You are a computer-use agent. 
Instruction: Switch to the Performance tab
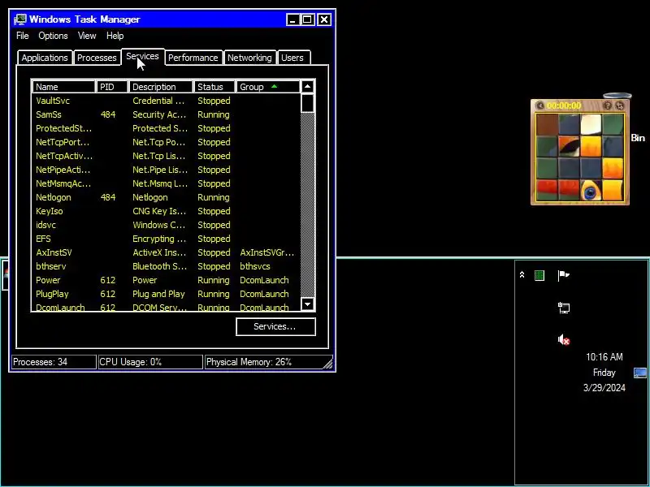(193, 58)
